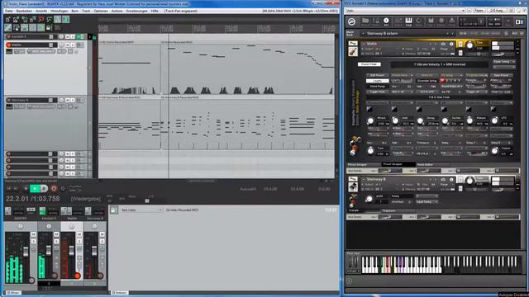Click the Violin instrument Tune knob
This screenshot has width=529, height=297.
(x=469, y=45)
